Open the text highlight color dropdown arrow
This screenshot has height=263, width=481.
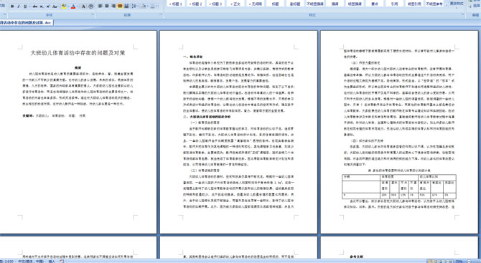point(68,6)
